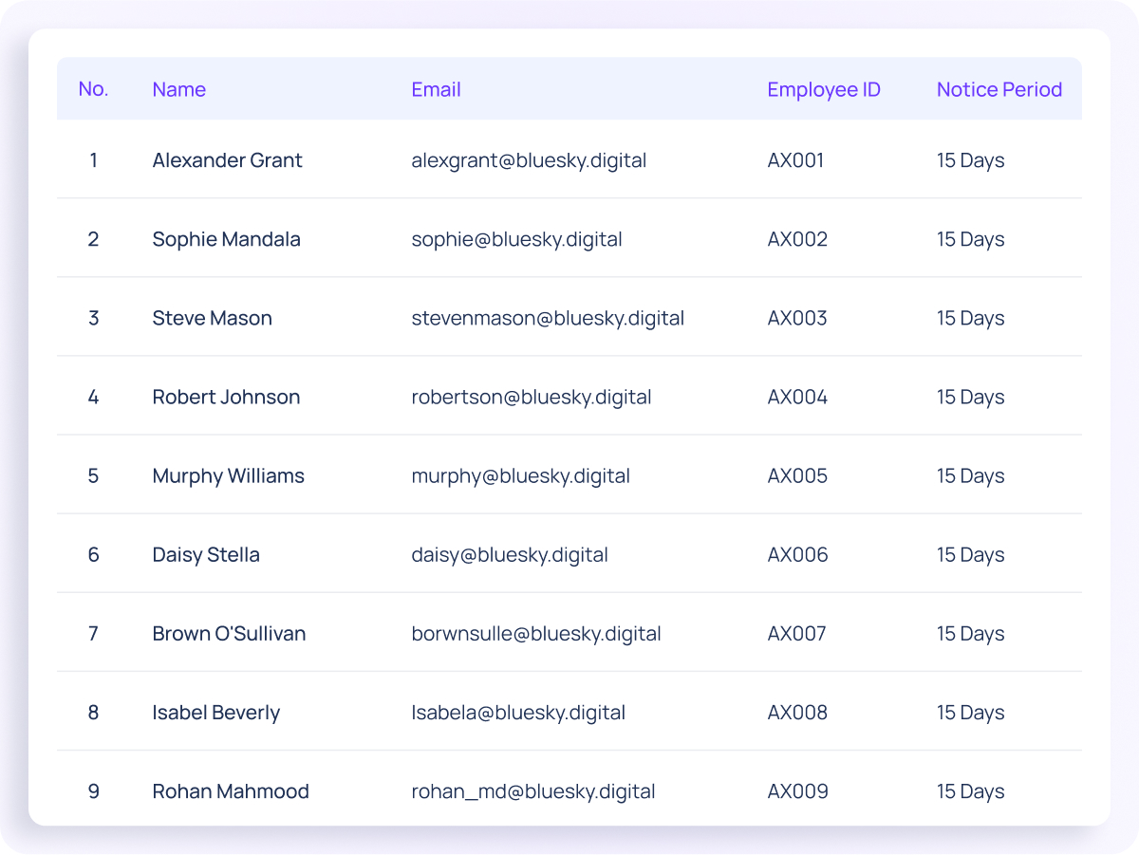The height and width of the screenshot is (855, 1139).
Task: Select the name Brown O'Sullivan
Action: coord(229,633)
